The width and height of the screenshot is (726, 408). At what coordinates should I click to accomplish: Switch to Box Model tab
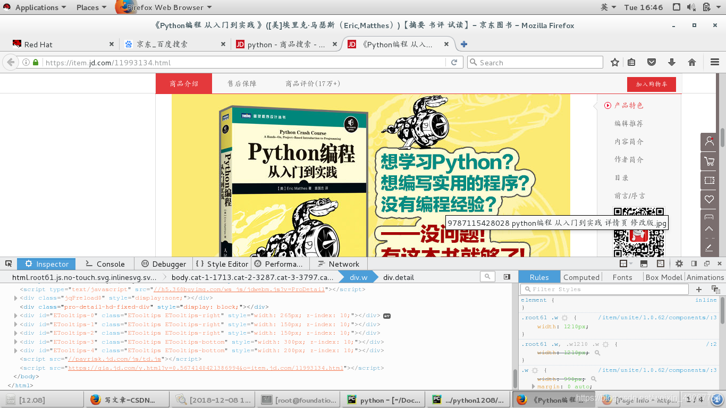click(x=664, y=277)
